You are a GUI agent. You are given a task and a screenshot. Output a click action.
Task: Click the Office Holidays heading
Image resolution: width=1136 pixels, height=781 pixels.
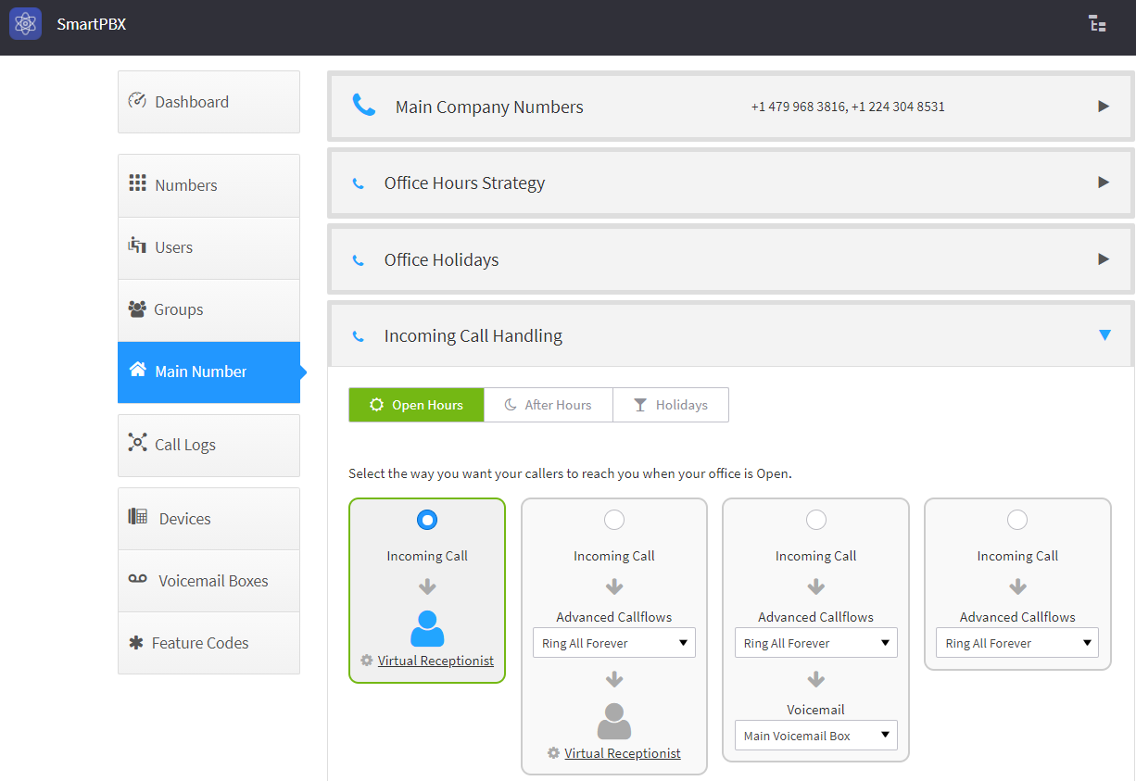441,260
